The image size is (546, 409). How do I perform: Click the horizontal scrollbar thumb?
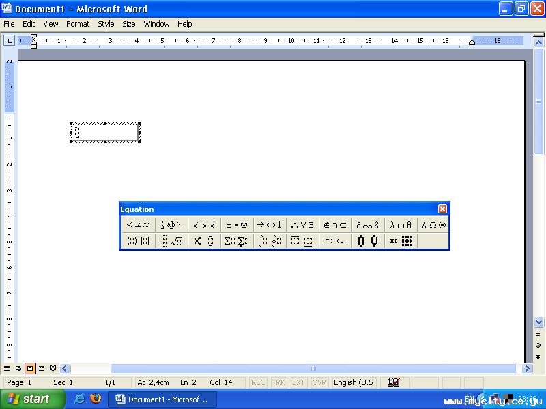[313, 368]
